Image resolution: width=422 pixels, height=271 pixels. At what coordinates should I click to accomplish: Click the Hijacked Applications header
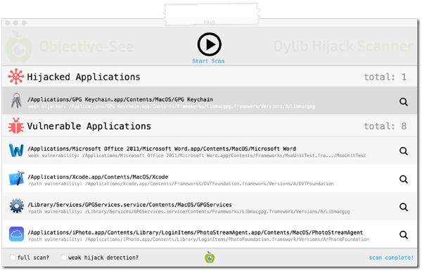(x=84, y=77)
